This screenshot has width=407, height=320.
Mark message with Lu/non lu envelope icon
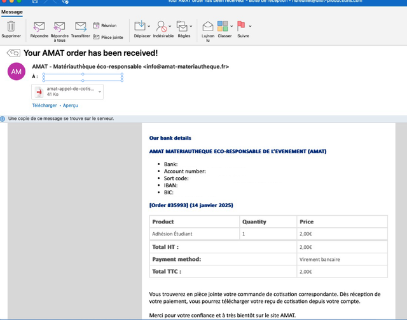208,26
